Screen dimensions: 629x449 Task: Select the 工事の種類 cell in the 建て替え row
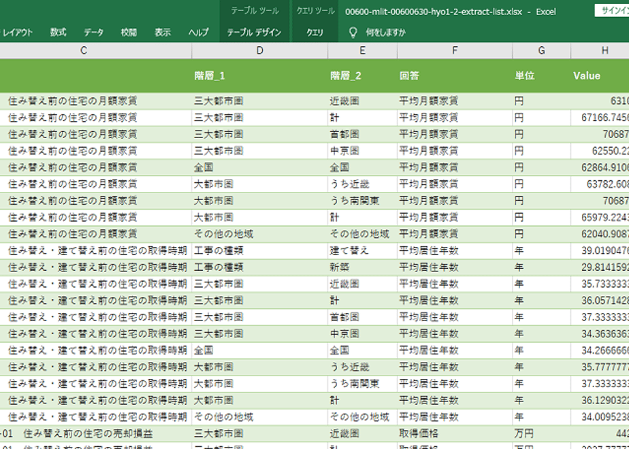259,251
